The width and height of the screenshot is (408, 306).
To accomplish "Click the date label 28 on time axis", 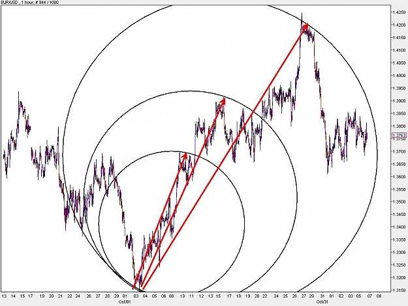I will click(x=107, y=296).
